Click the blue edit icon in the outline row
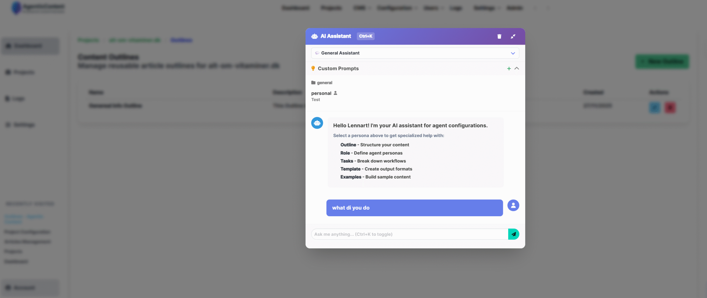707x298 pixels. (655, 107)
